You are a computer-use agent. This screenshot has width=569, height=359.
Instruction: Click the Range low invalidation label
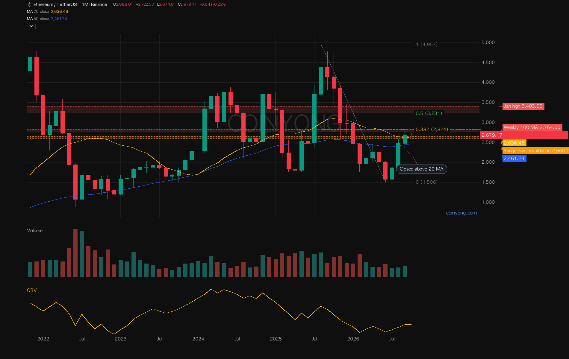536,151
